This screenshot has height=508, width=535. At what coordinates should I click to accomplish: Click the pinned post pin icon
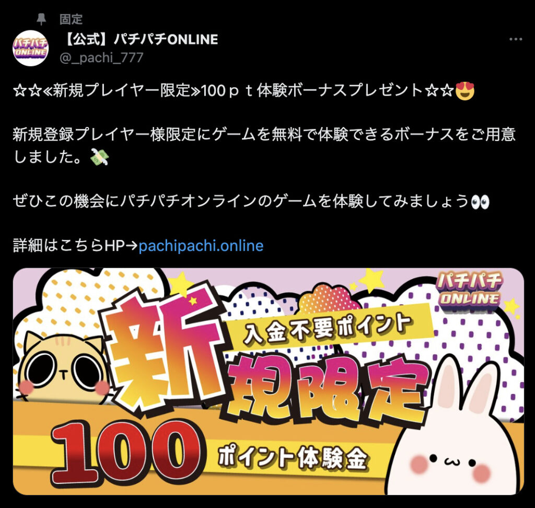coord(41,19)
